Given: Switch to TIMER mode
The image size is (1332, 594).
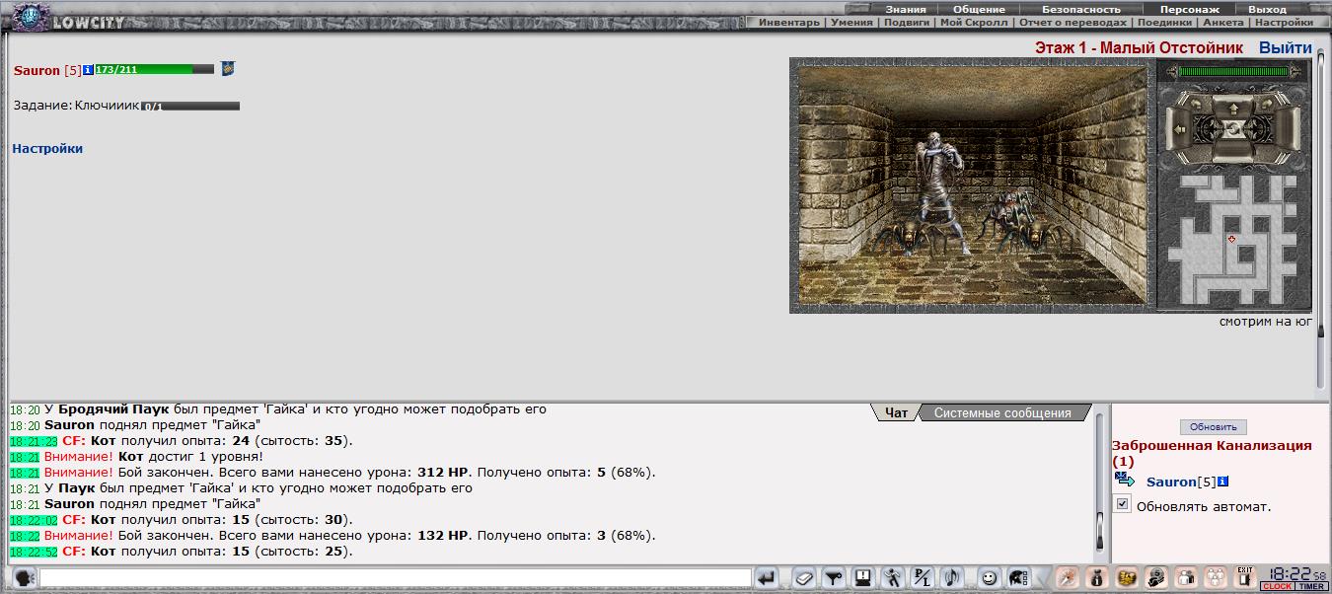Looking at the screenshot, I should [1310, 587].
